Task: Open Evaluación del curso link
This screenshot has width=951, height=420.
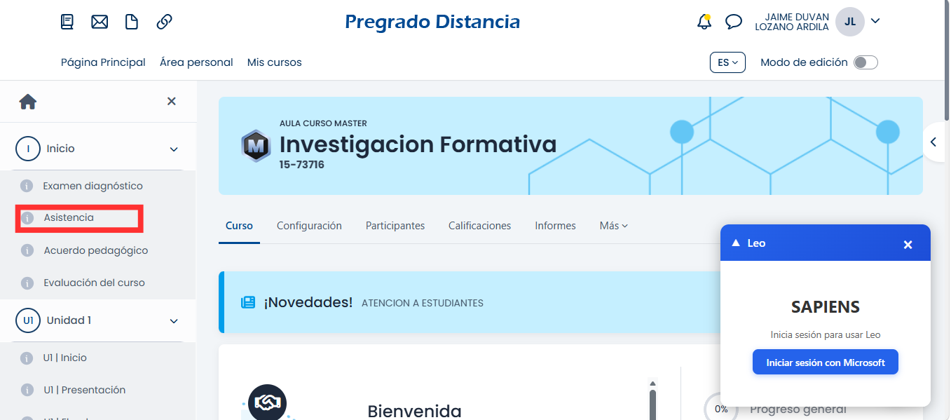Action: tap(94, 283)
